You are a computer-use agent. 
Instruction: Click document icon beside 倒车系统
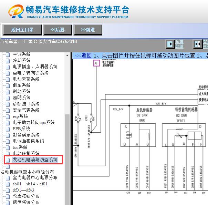pyautogui.click(x=8, y=85)
